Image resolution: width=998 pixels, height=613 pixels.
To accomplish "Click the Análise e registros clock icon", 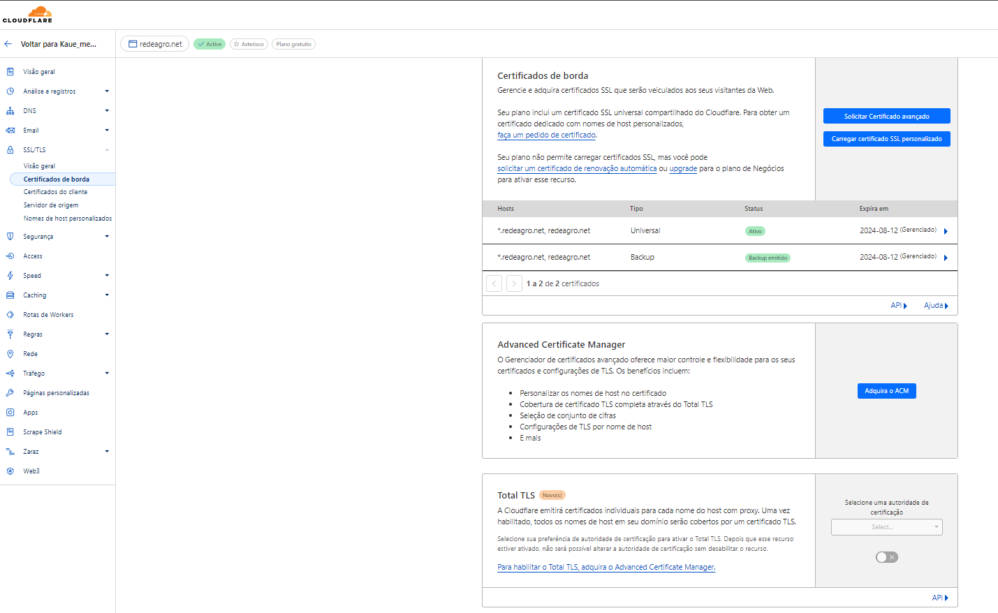I will tap(10, 91).
